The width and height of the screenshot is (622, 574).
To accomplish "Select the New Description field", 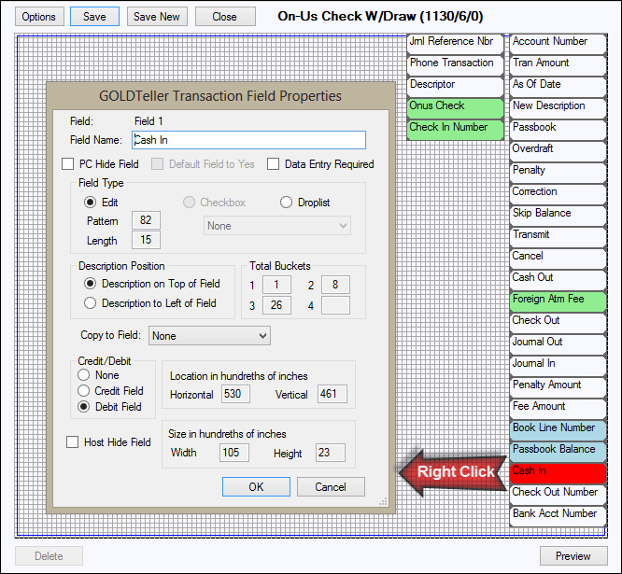I will click(x=558, y=108).
